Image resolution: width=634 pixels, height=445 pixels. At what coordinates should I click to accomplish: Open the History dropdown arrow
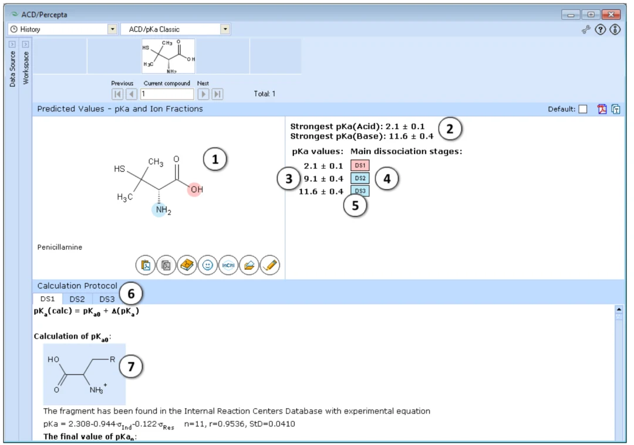tap(112, 29)
